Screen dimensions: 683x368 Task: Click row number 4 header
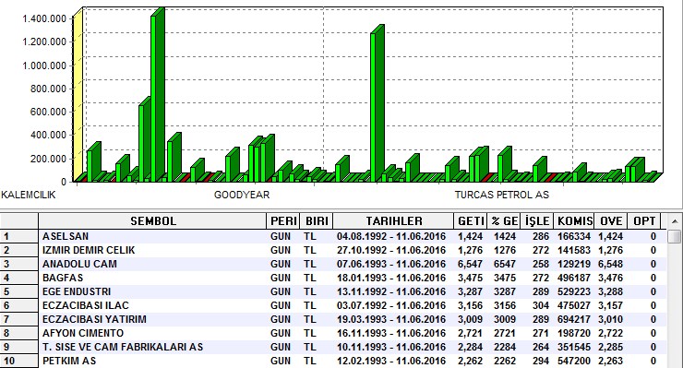click(x=19, y=278)
